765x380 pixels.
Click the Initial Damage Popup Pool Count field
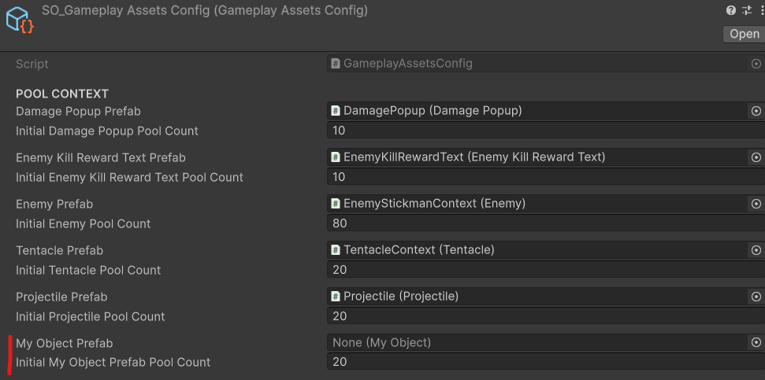[x=544, y=131]
